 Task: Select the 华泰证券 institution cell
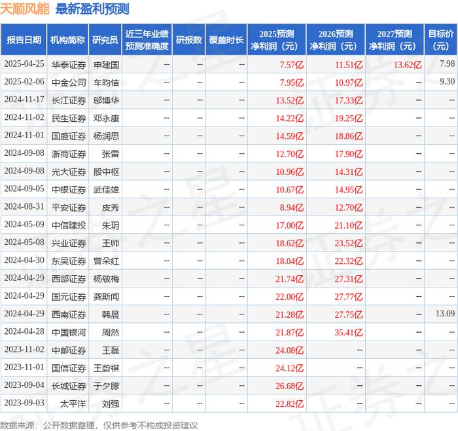point(69,65)
